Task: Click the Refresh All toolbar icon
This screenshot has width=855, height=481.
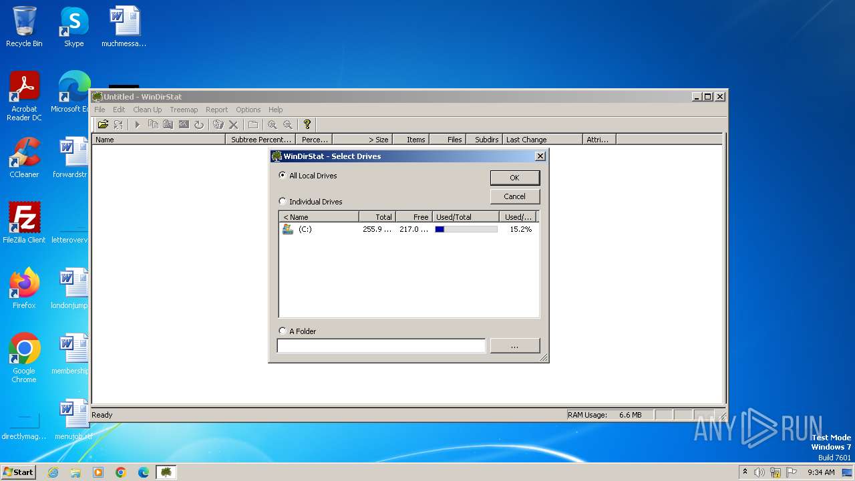Action: 118,124
